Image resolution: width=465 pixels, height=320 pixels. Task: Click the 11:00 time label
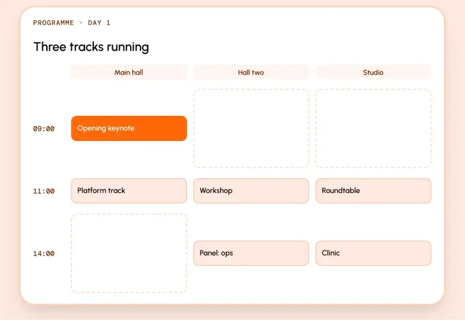coord(44,191)
